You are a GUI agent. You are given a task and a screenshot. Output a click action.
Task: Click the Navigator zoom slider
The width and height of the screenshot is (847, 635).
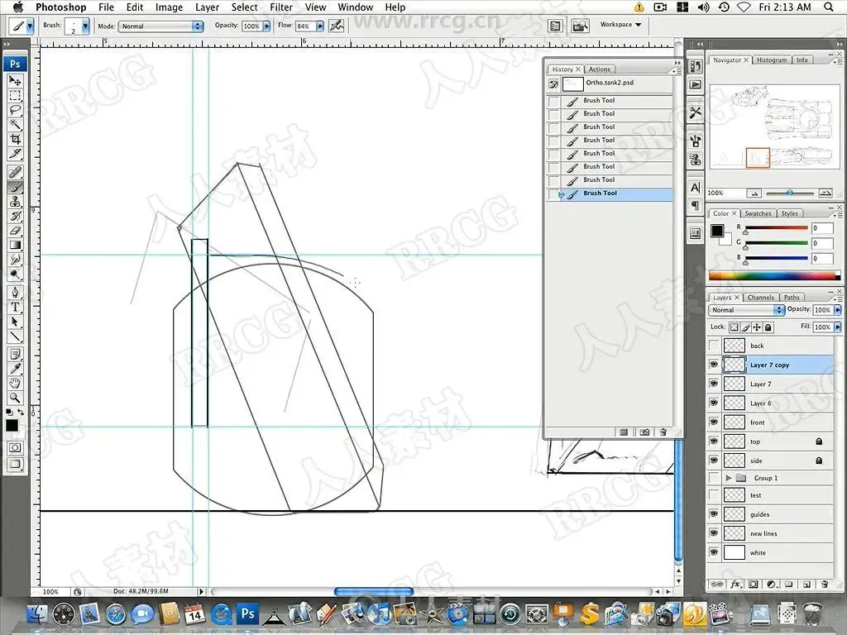click(x=790, y=193)
